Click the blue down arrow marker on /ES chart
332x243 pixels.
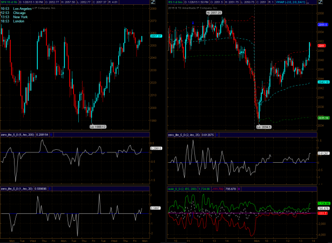[193, 23]
